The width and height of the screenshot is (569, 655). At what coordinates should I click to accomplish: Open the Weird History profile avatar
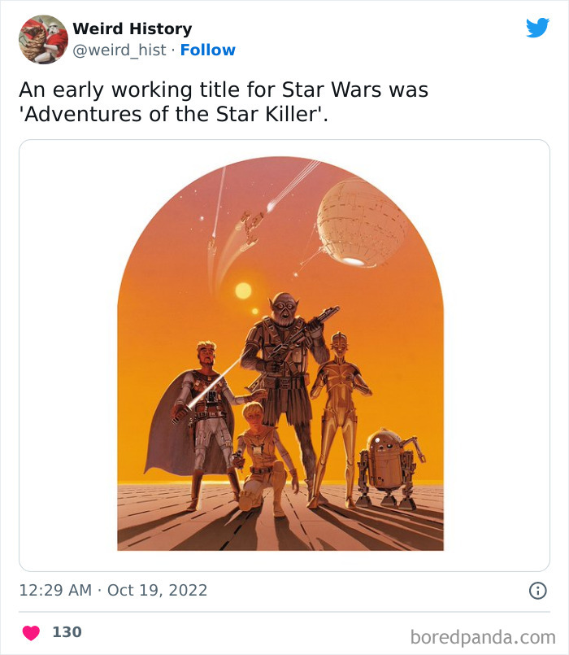coord(43,39)
